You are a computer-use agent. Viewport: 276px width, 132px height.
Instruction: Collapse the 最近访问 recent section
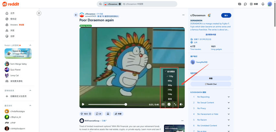click(x=30, y=105)
